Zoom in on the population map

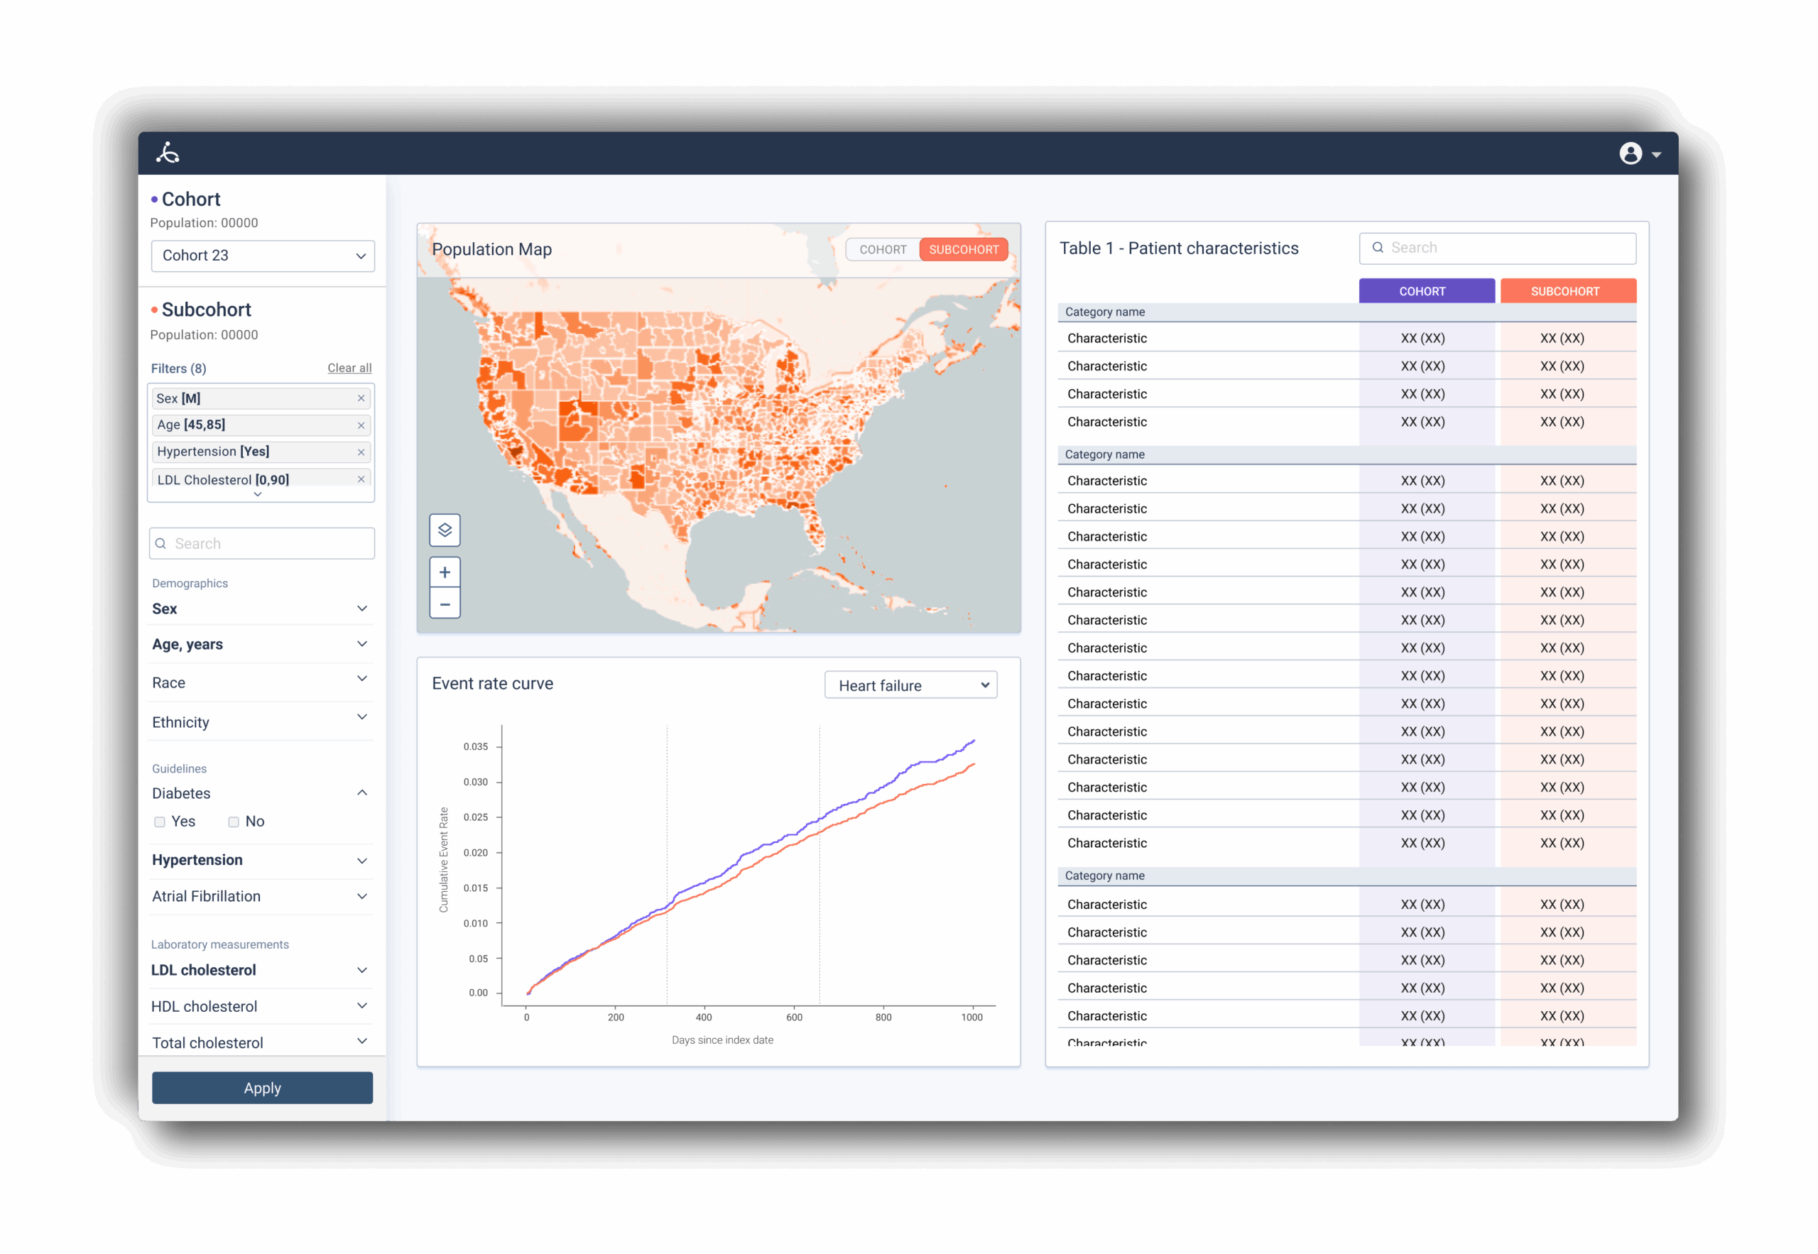click(x=445, y=572)
